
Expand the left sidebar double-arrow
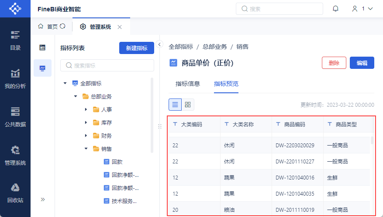(43, 200)
